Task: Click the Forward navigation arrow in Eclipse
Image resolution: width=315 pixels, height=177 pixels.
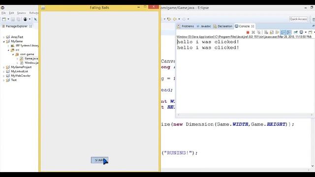Action: [184, 19]
